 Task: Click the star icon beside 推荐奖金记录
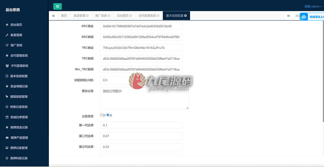tap(7, 127)
